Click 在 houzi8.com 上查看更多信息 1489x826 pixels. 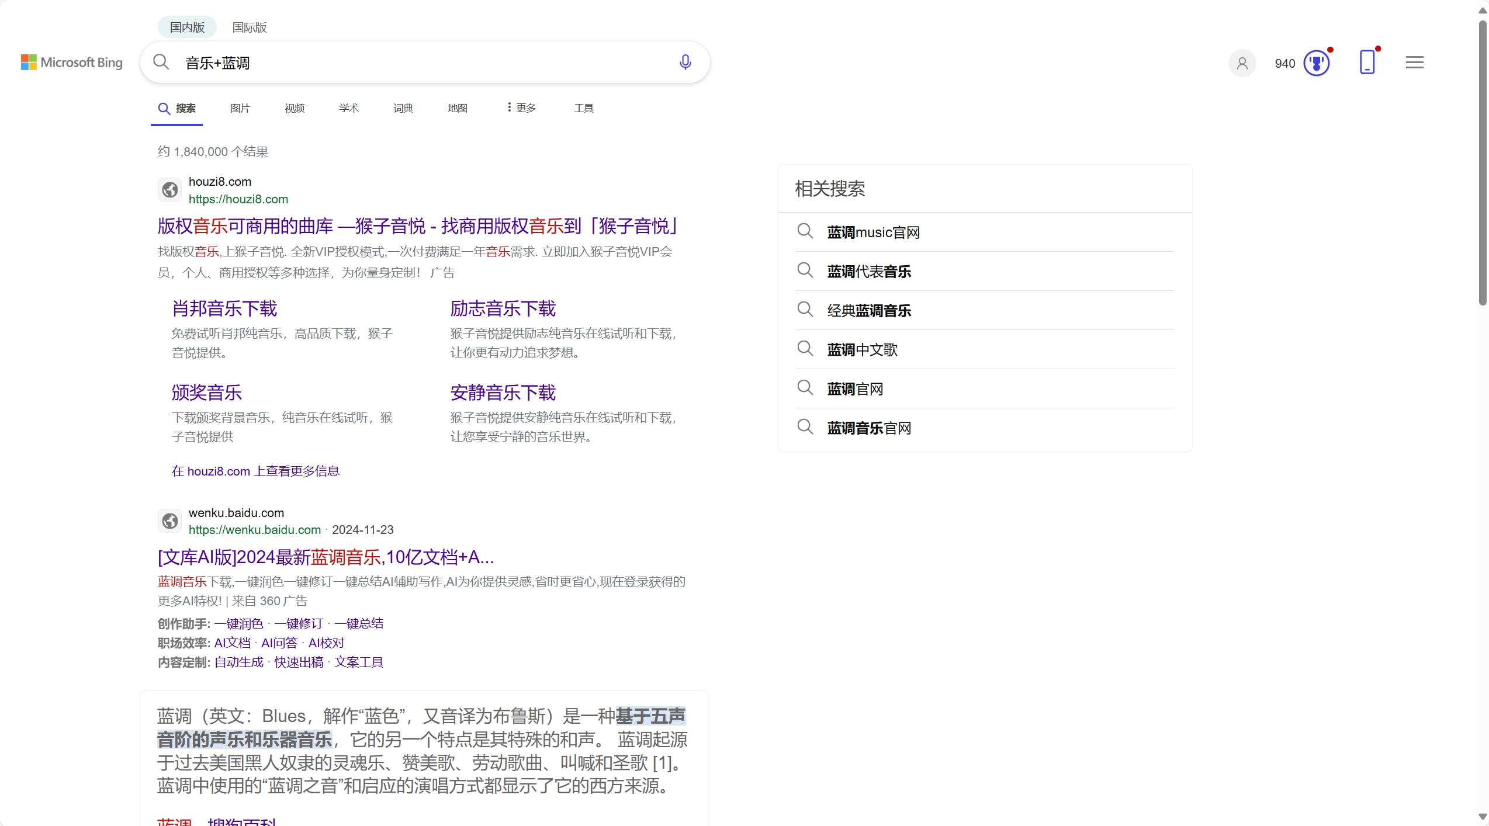click(255, 471)
